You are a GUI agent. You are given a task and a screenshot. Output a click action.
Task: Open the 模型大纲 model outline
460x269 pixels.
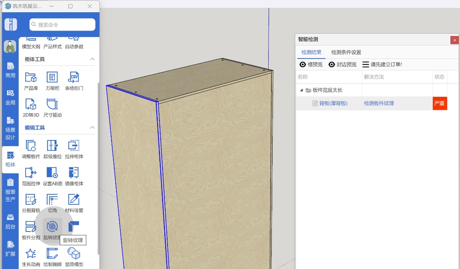(31, 43)
